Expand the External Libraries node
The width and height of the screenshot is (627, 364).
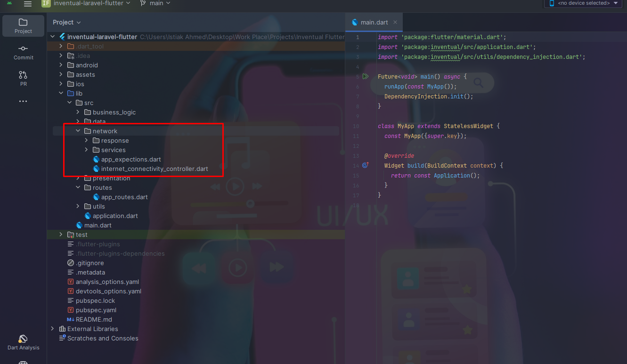[x=52, y=329]
